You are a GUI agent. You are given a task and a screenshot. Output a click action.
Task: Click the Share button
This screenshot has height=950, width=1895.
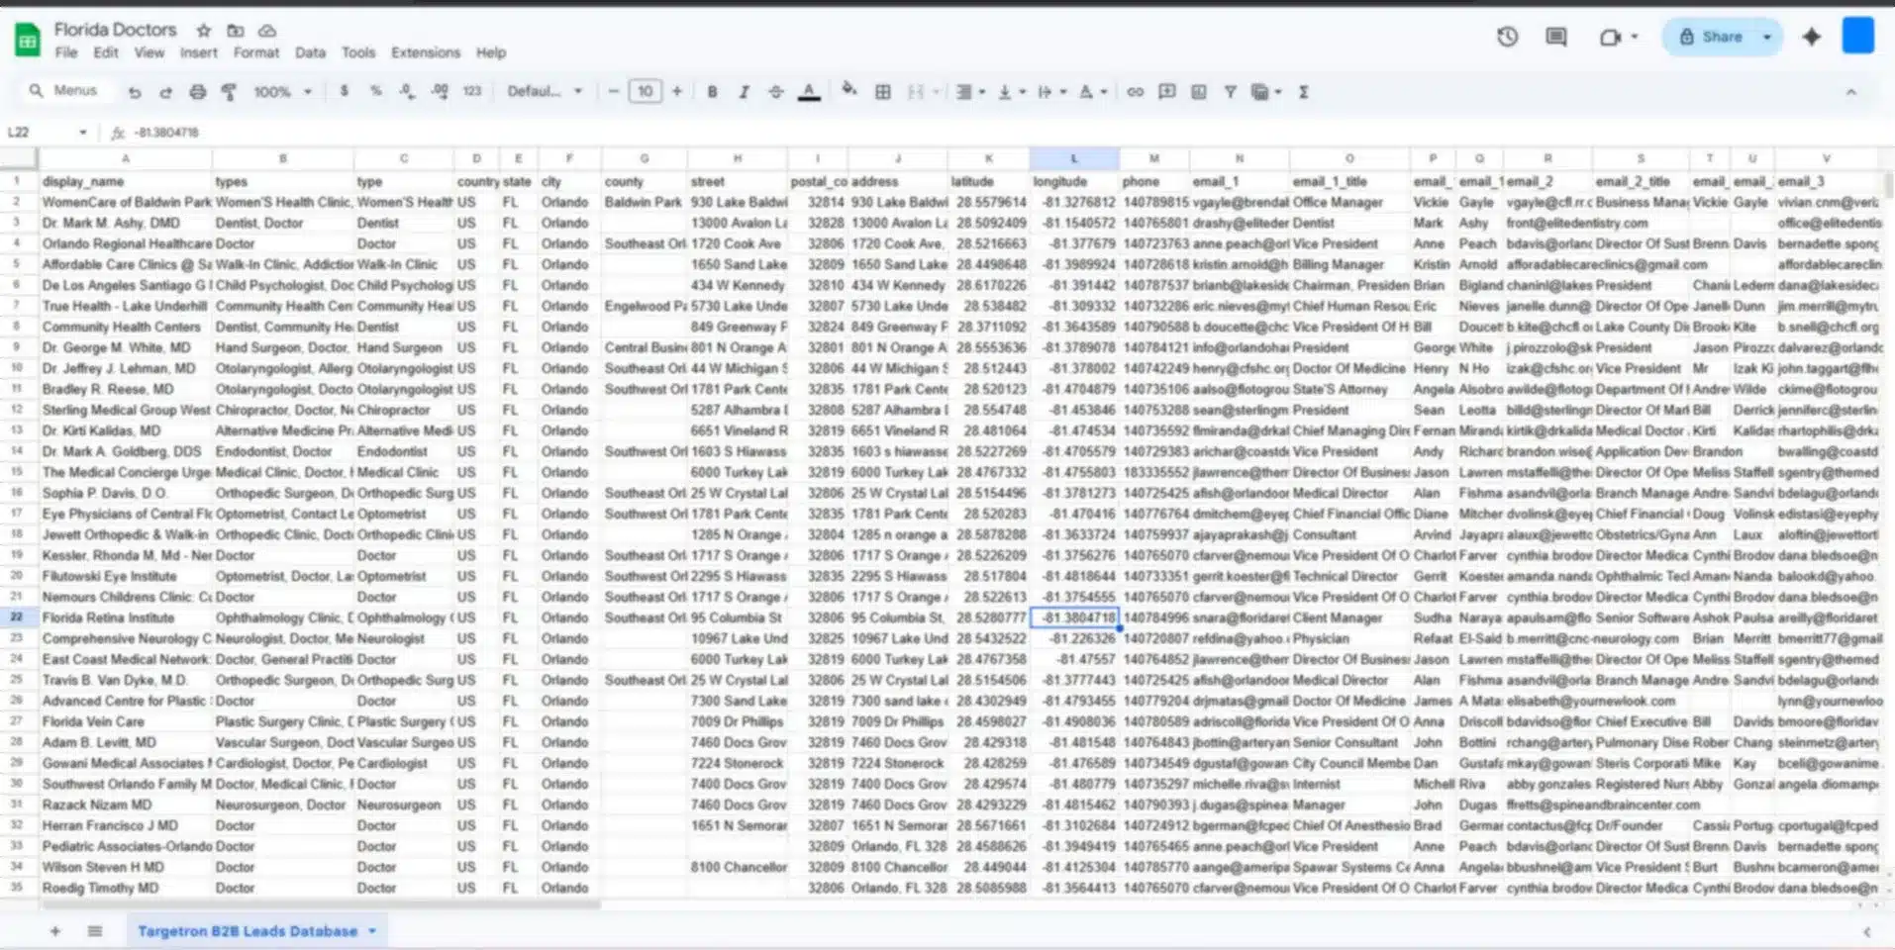click(x=1712, y=37)
